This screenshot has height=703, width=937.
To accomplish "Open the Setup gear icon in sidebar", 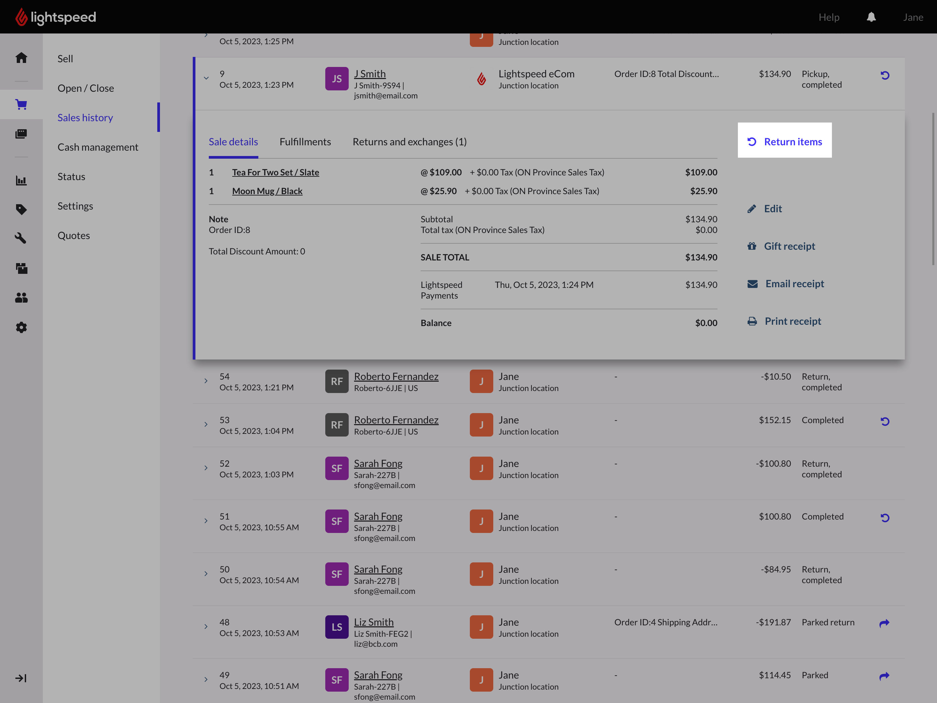I will click(21, 327).
